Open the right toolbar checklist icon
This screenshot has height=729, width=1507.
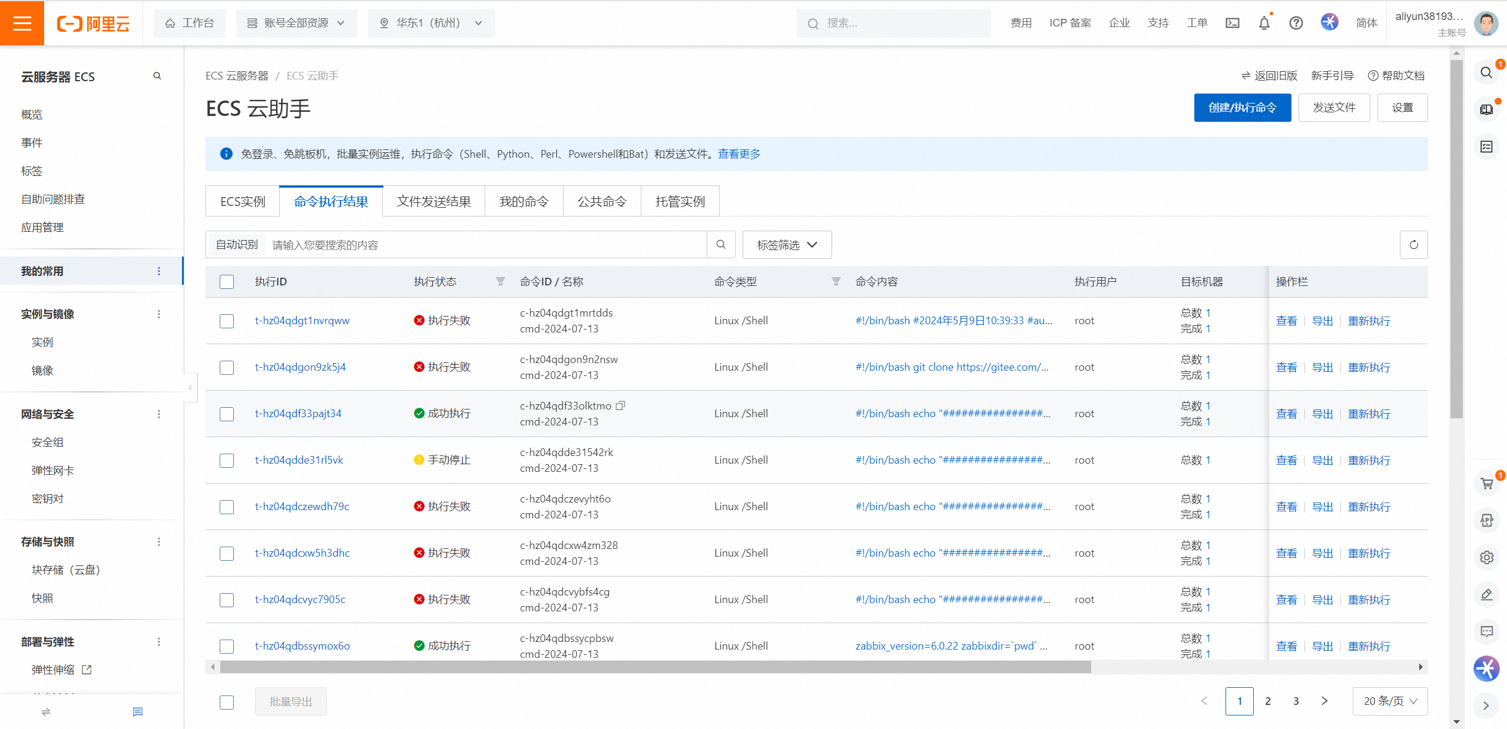pos(1486,147)
